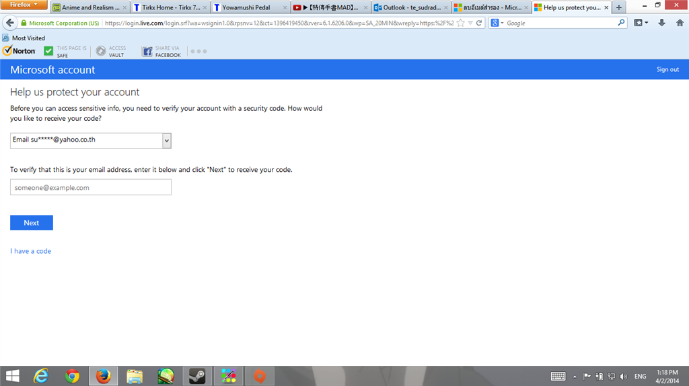Close the Yowamushi Pedal tab

pos(285,7)
